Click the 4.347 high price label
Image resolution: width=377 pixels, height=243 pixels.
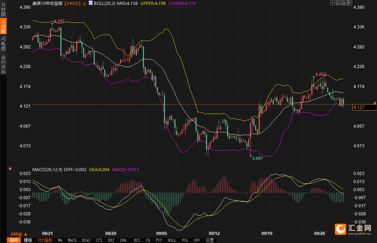59,21
